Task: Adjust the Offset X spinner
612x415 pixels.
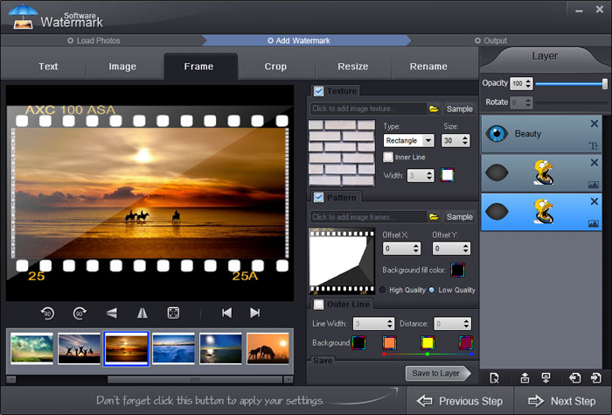Action: (401, 249)
